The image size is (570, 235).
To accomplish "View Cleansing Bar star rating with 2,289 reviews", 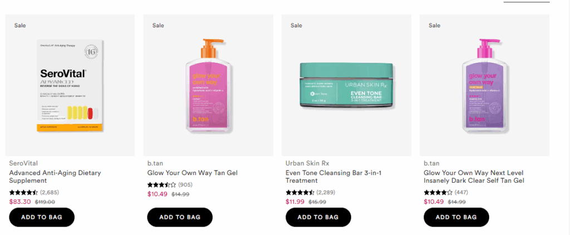I will coord(299,192).
